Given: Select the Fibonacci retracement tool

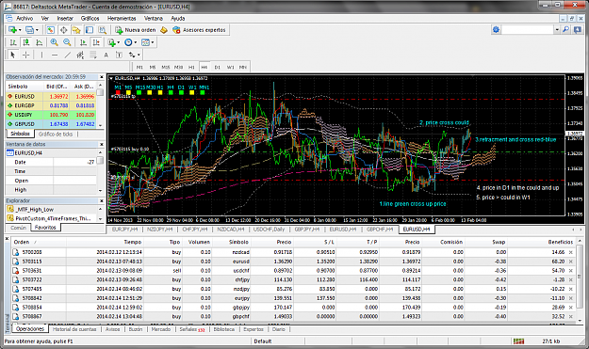Looking at the screenshot, I should pos(92,55).
